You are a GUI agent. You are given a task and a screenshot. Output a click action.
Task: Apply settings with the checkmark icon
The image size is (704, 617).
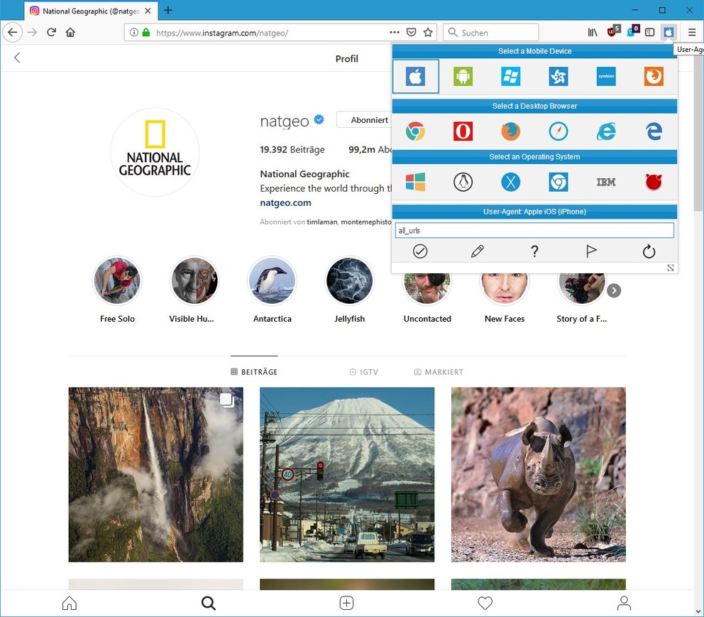(x=420, y=251)
